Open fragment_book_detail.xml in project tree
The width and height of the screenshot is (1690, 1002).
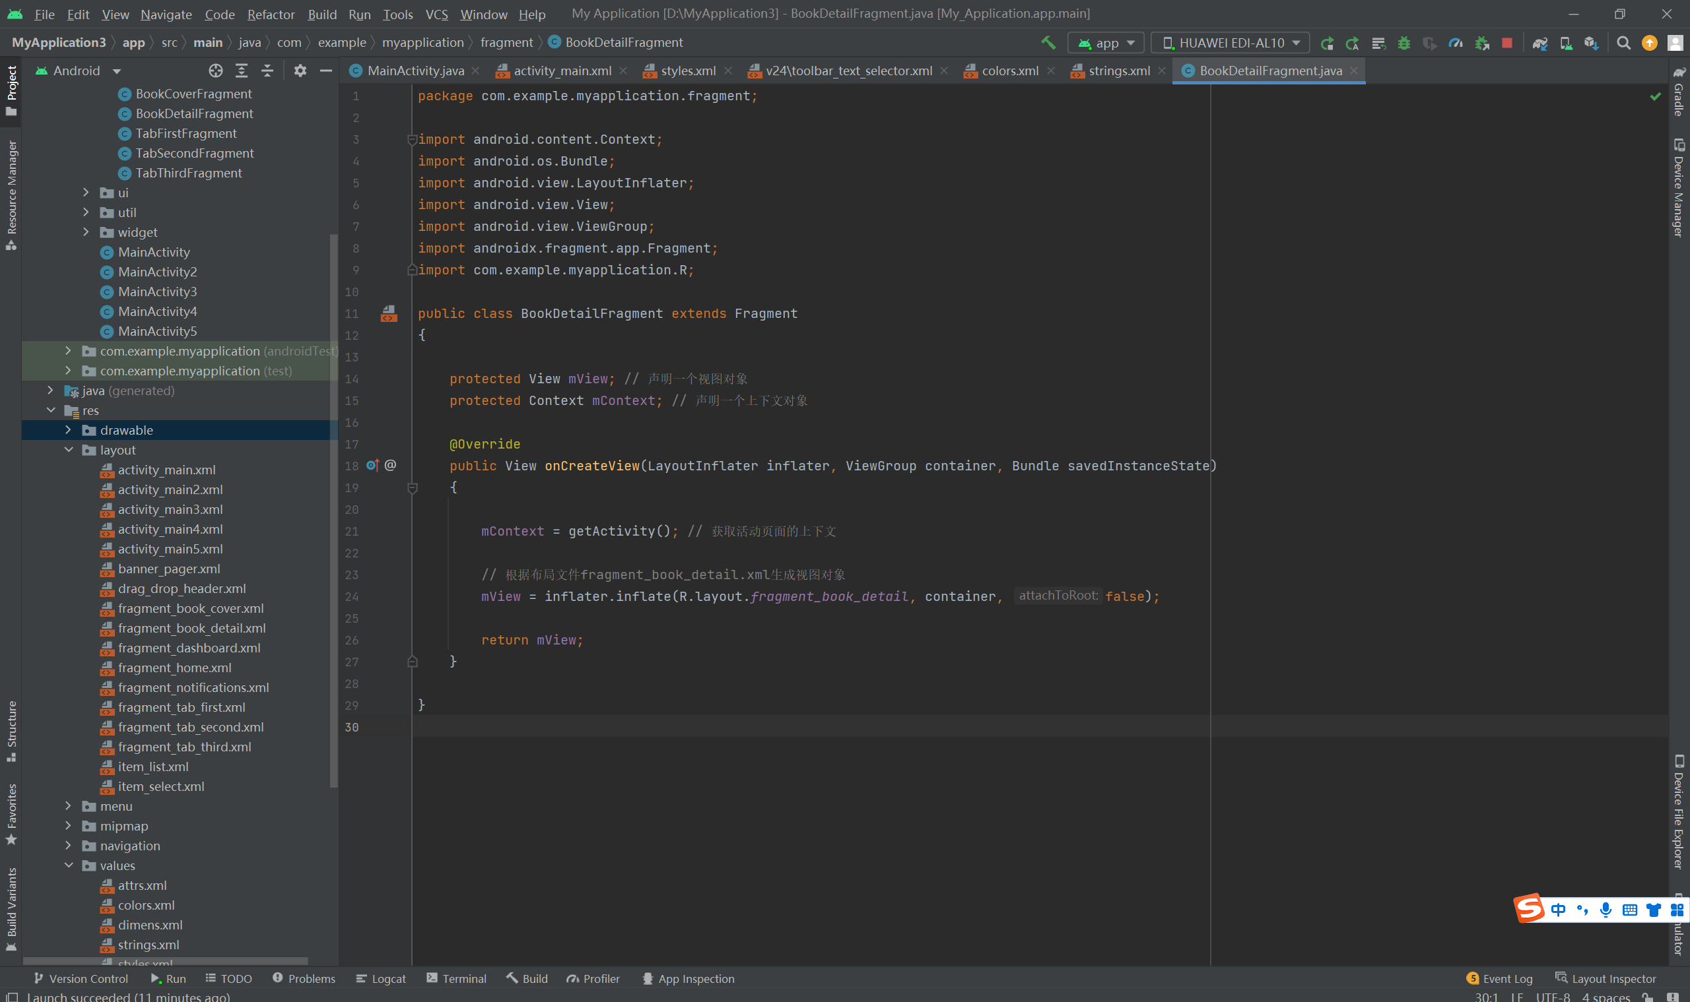pyautogui.click(x=191, y=628)
